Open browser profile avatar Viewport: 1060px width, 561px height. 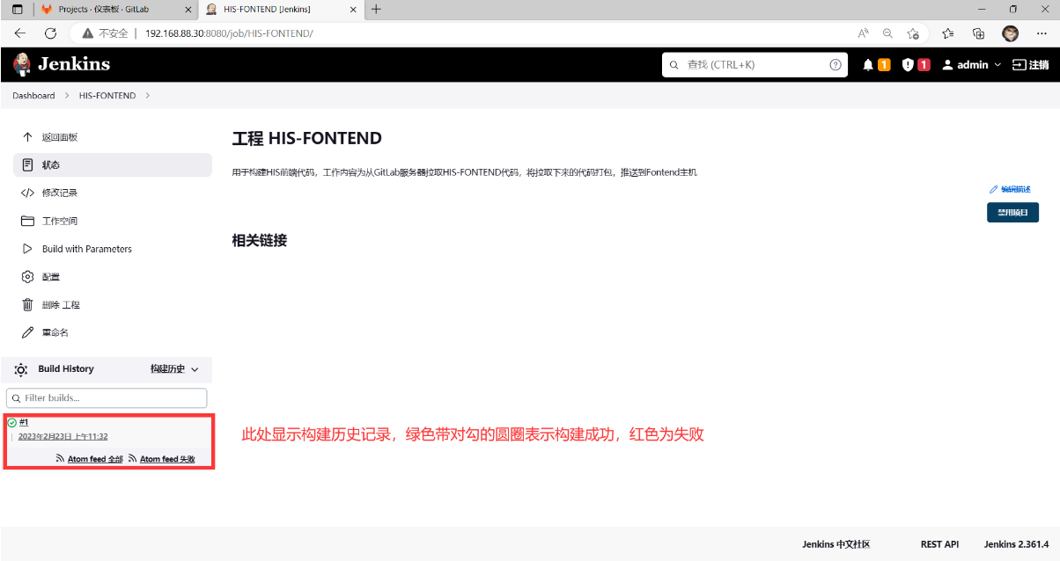tap(1011, 33)
